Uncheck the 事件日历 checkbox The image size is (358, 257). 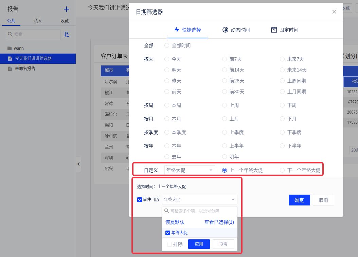pyautogui.click(x=140, y=200)
